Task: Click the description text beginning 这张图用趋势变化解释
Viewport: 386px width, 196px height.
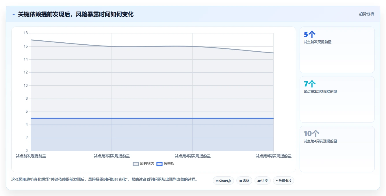Action: [104, 179]
